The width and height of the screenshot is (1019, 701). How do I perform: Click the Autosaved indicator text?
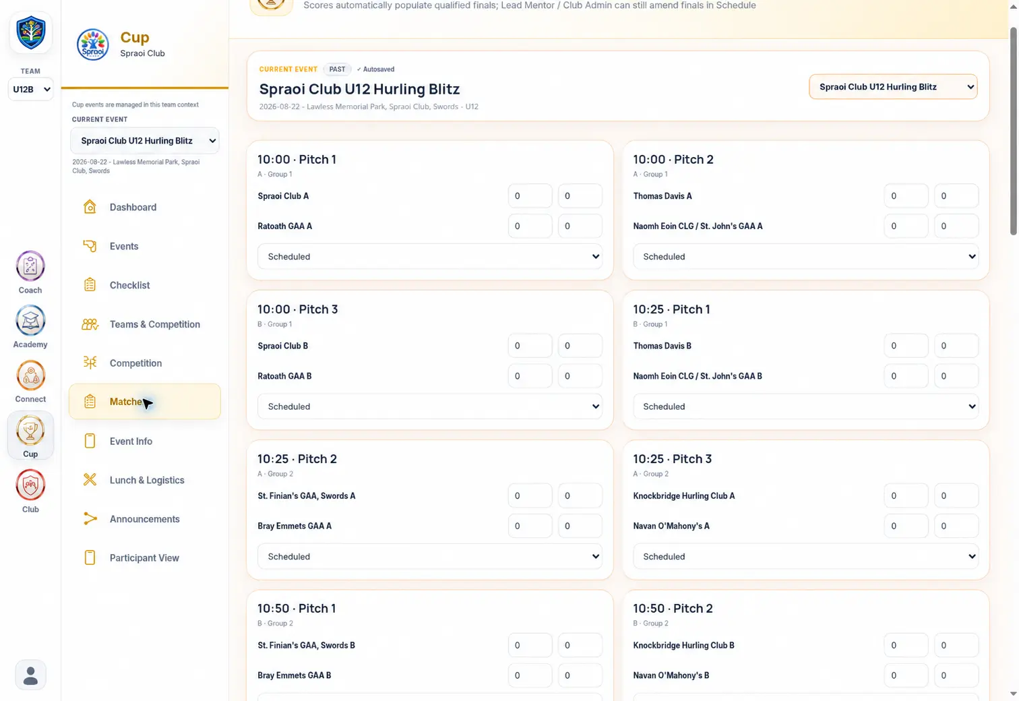point(376,69)
